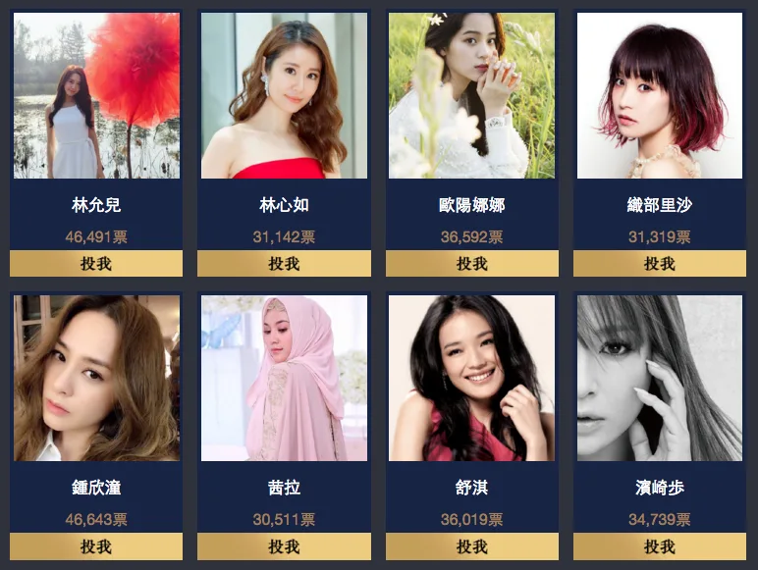758x570 pixels.
Task: Select the 46,643票 vote count
Action: click(96, 519)
